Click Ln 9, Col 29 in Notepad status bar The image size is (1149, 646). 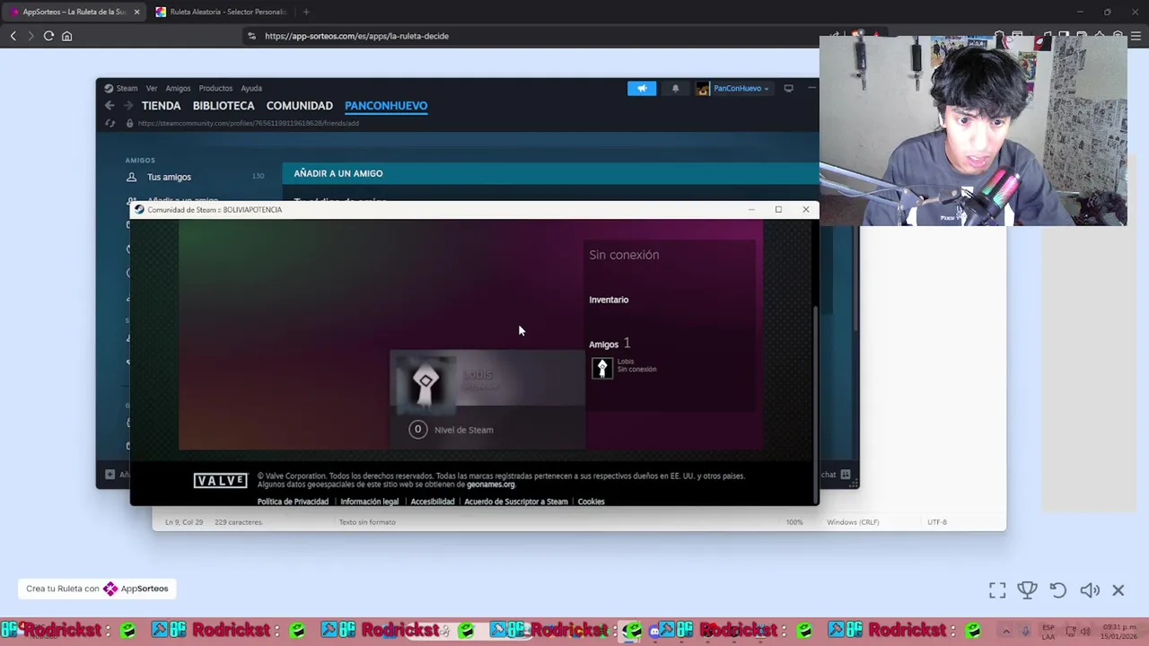(183, 522)
